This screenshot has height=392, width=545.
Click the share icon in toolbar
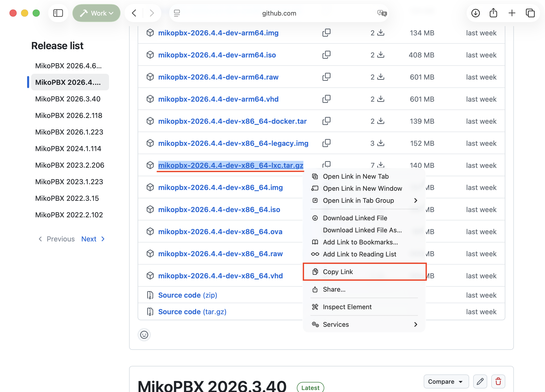pyautogui.click(x=493, y=13)
